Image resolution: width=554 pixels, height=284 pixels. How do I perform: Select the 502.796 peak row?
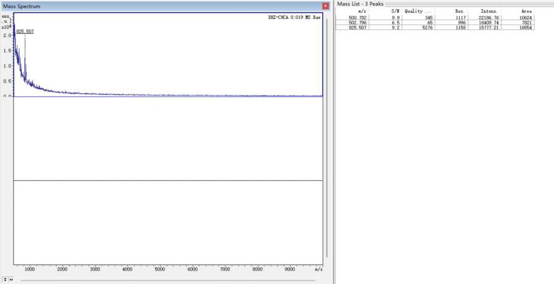point(357,23)
